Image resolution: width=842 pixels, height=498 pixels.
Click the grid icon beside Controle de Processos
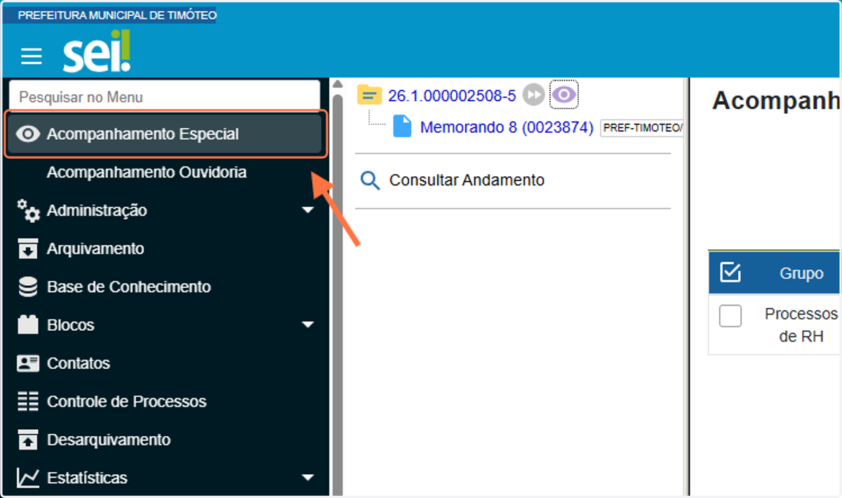click(x=28, y=402)
